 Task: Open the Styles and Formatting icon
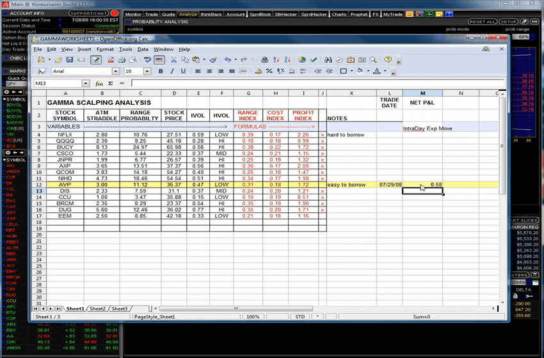pos(42,71)
